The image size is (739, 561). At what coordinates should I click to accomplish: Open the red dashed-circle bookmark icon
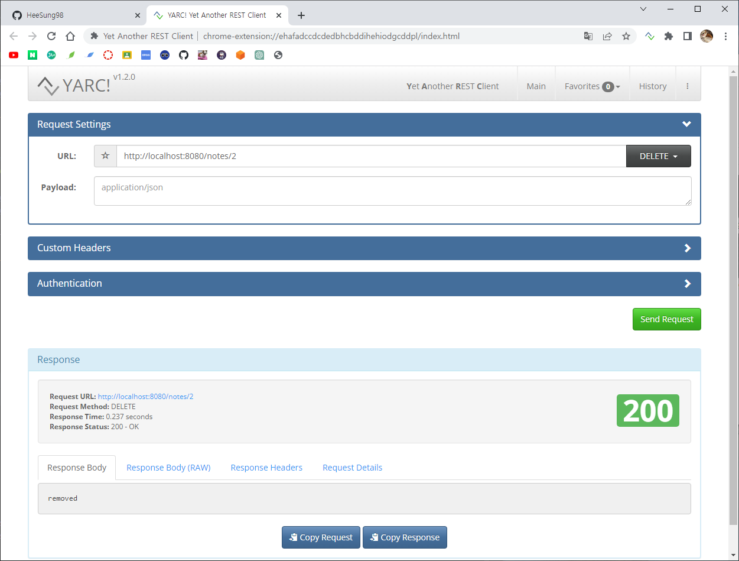108,55
